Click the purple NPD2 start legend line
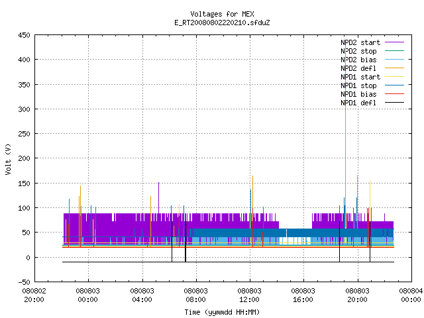The image size is (424, 318). pos(395,42)
